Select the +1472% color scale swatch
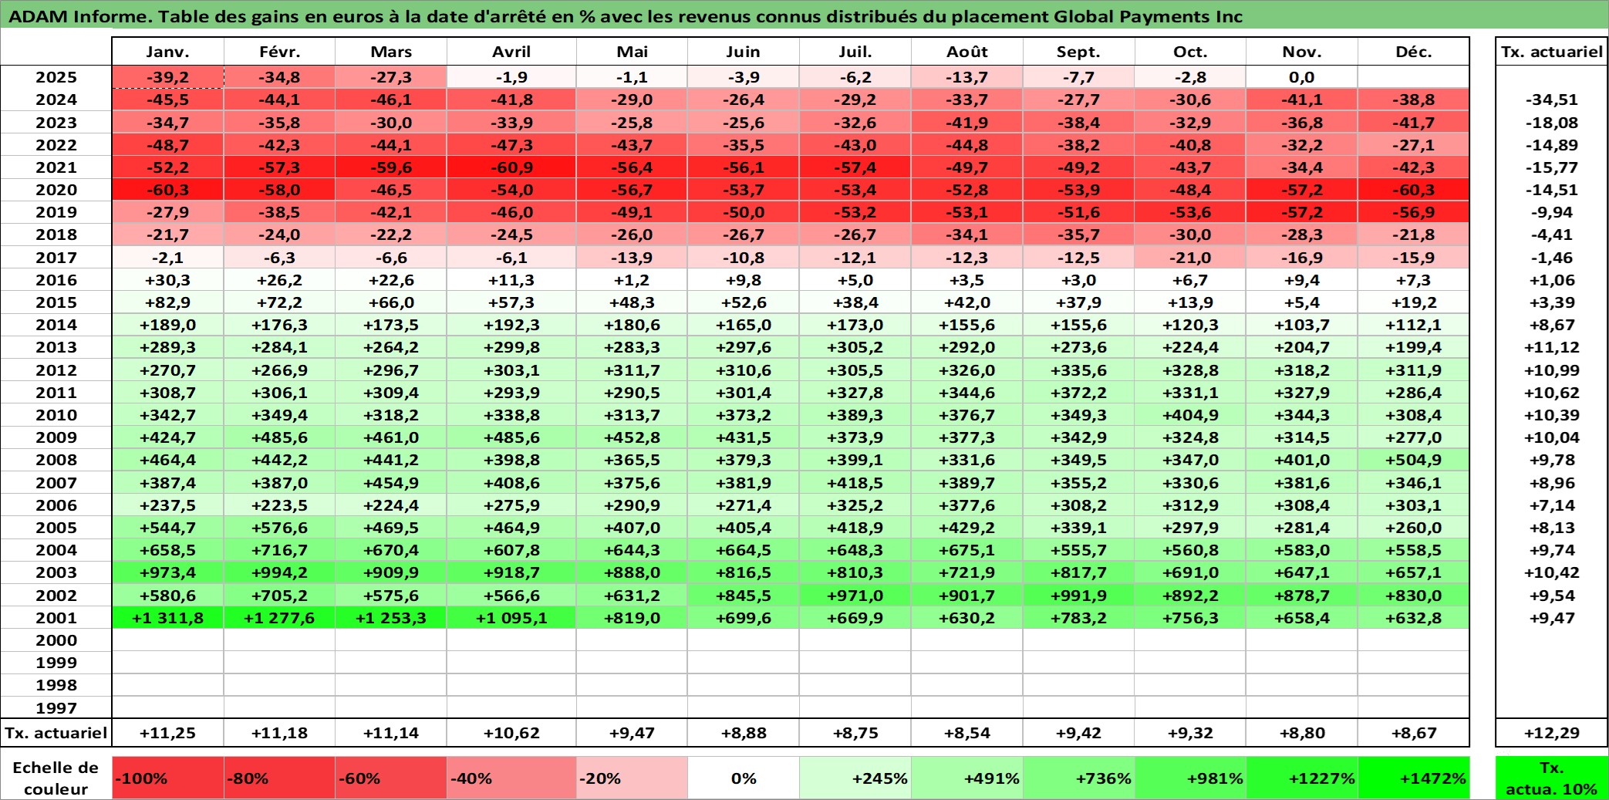This screenshot has width=1609, height=800. click(x=1413, y=778)
